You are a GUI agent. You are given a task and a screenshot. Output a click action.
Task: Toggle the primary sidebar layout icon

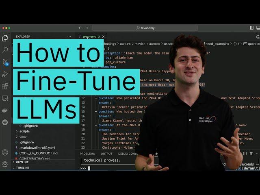tap(251, 28)
